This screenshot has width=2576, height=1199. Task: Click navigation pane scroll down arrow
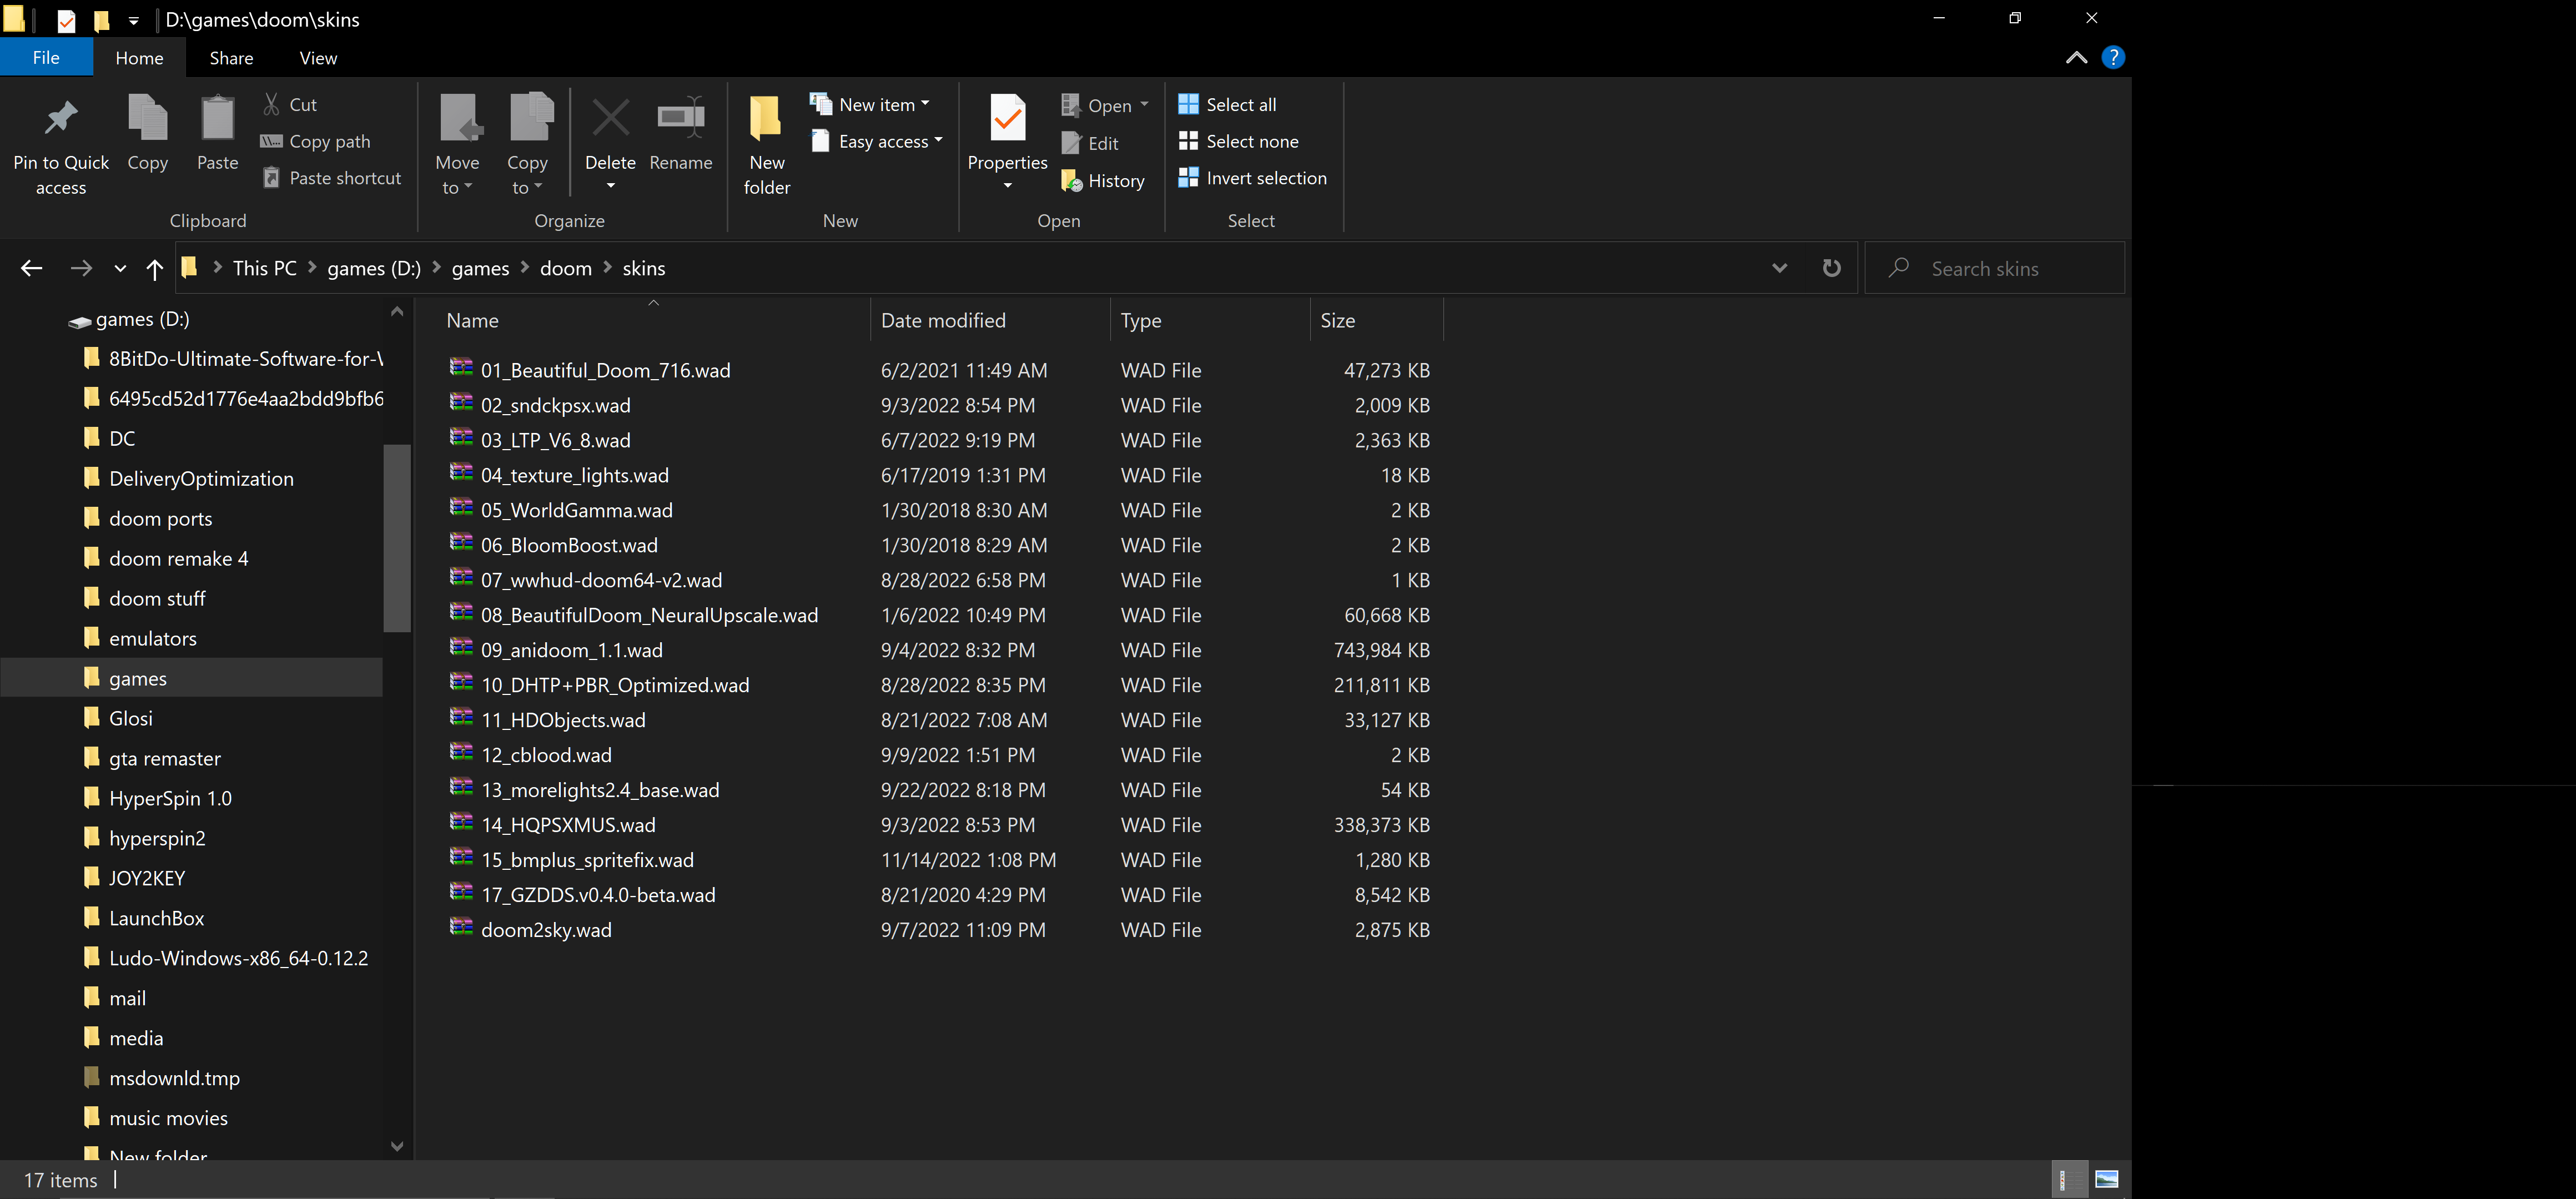397,1146
